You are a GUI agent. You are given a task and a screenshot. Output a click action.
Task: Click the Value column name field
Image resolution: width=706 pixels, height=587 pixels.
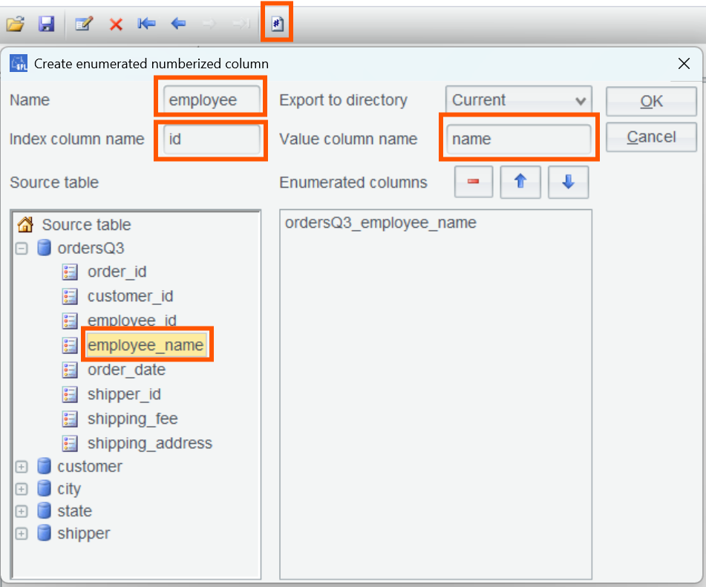tap(519, 139)
